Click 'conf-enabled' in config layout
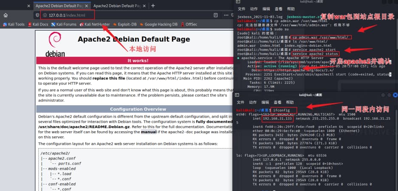 click(x=62, y=184)
